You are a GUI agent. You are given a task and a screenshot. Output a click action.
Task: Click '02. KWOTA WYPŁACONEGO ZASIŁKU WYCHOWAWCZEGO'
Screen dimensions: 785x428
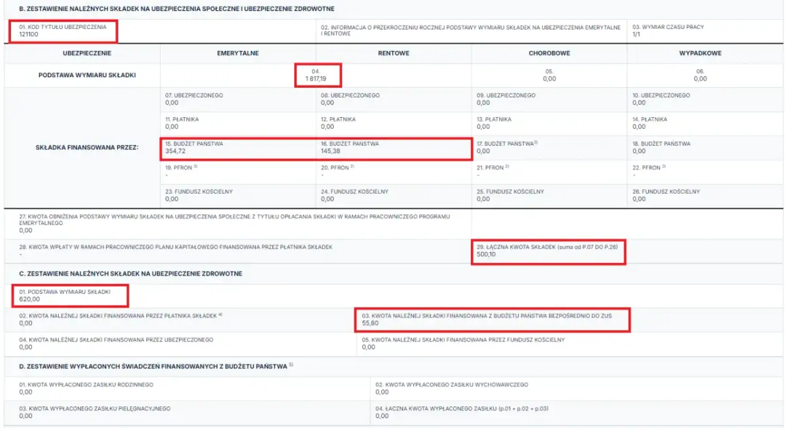[x=451, y=385]
